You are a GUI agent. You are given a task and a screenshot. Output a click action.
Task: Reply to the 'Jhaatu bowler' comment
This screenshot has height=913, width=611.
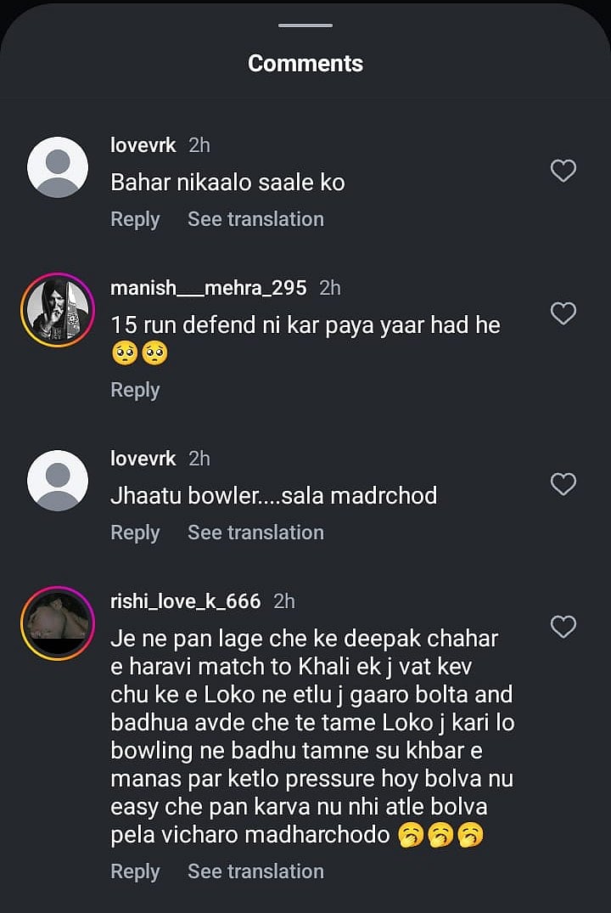[x=135, y=533]
